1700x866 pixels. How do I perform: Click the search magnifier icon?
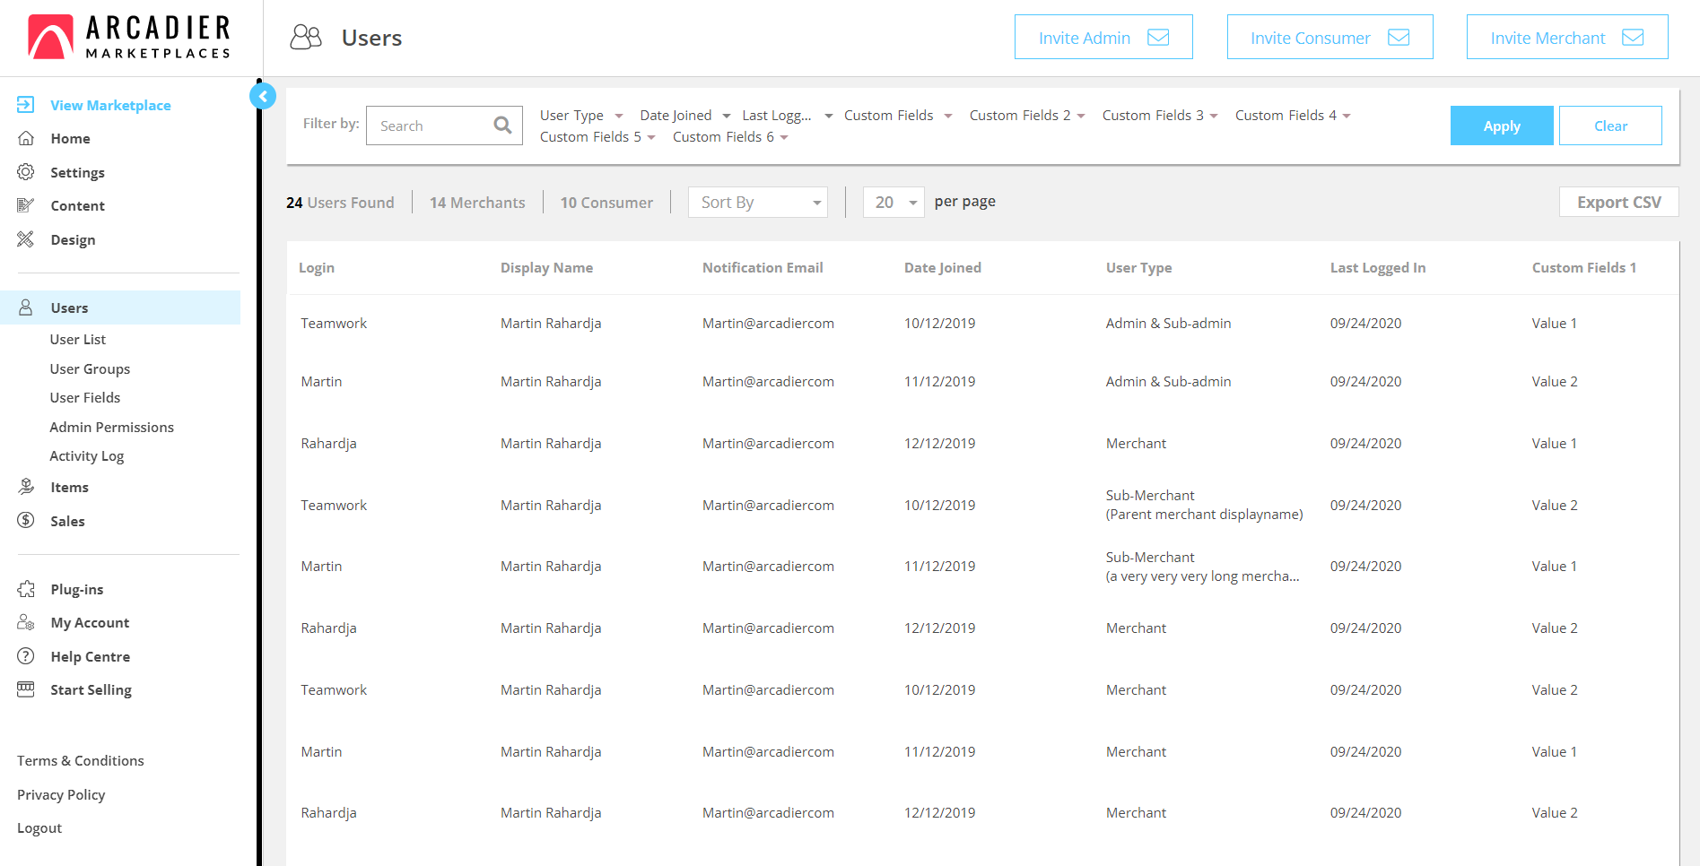pyautogui.click(x=502, y=126)
